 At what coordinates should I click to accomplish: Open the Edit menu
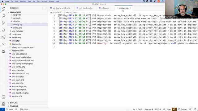coord(16,1)
